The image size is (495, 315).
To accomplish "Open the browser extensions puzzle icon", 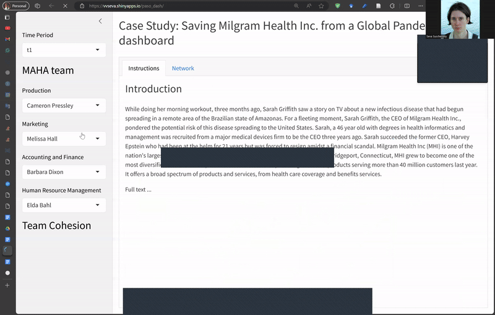I will (392, 6).
